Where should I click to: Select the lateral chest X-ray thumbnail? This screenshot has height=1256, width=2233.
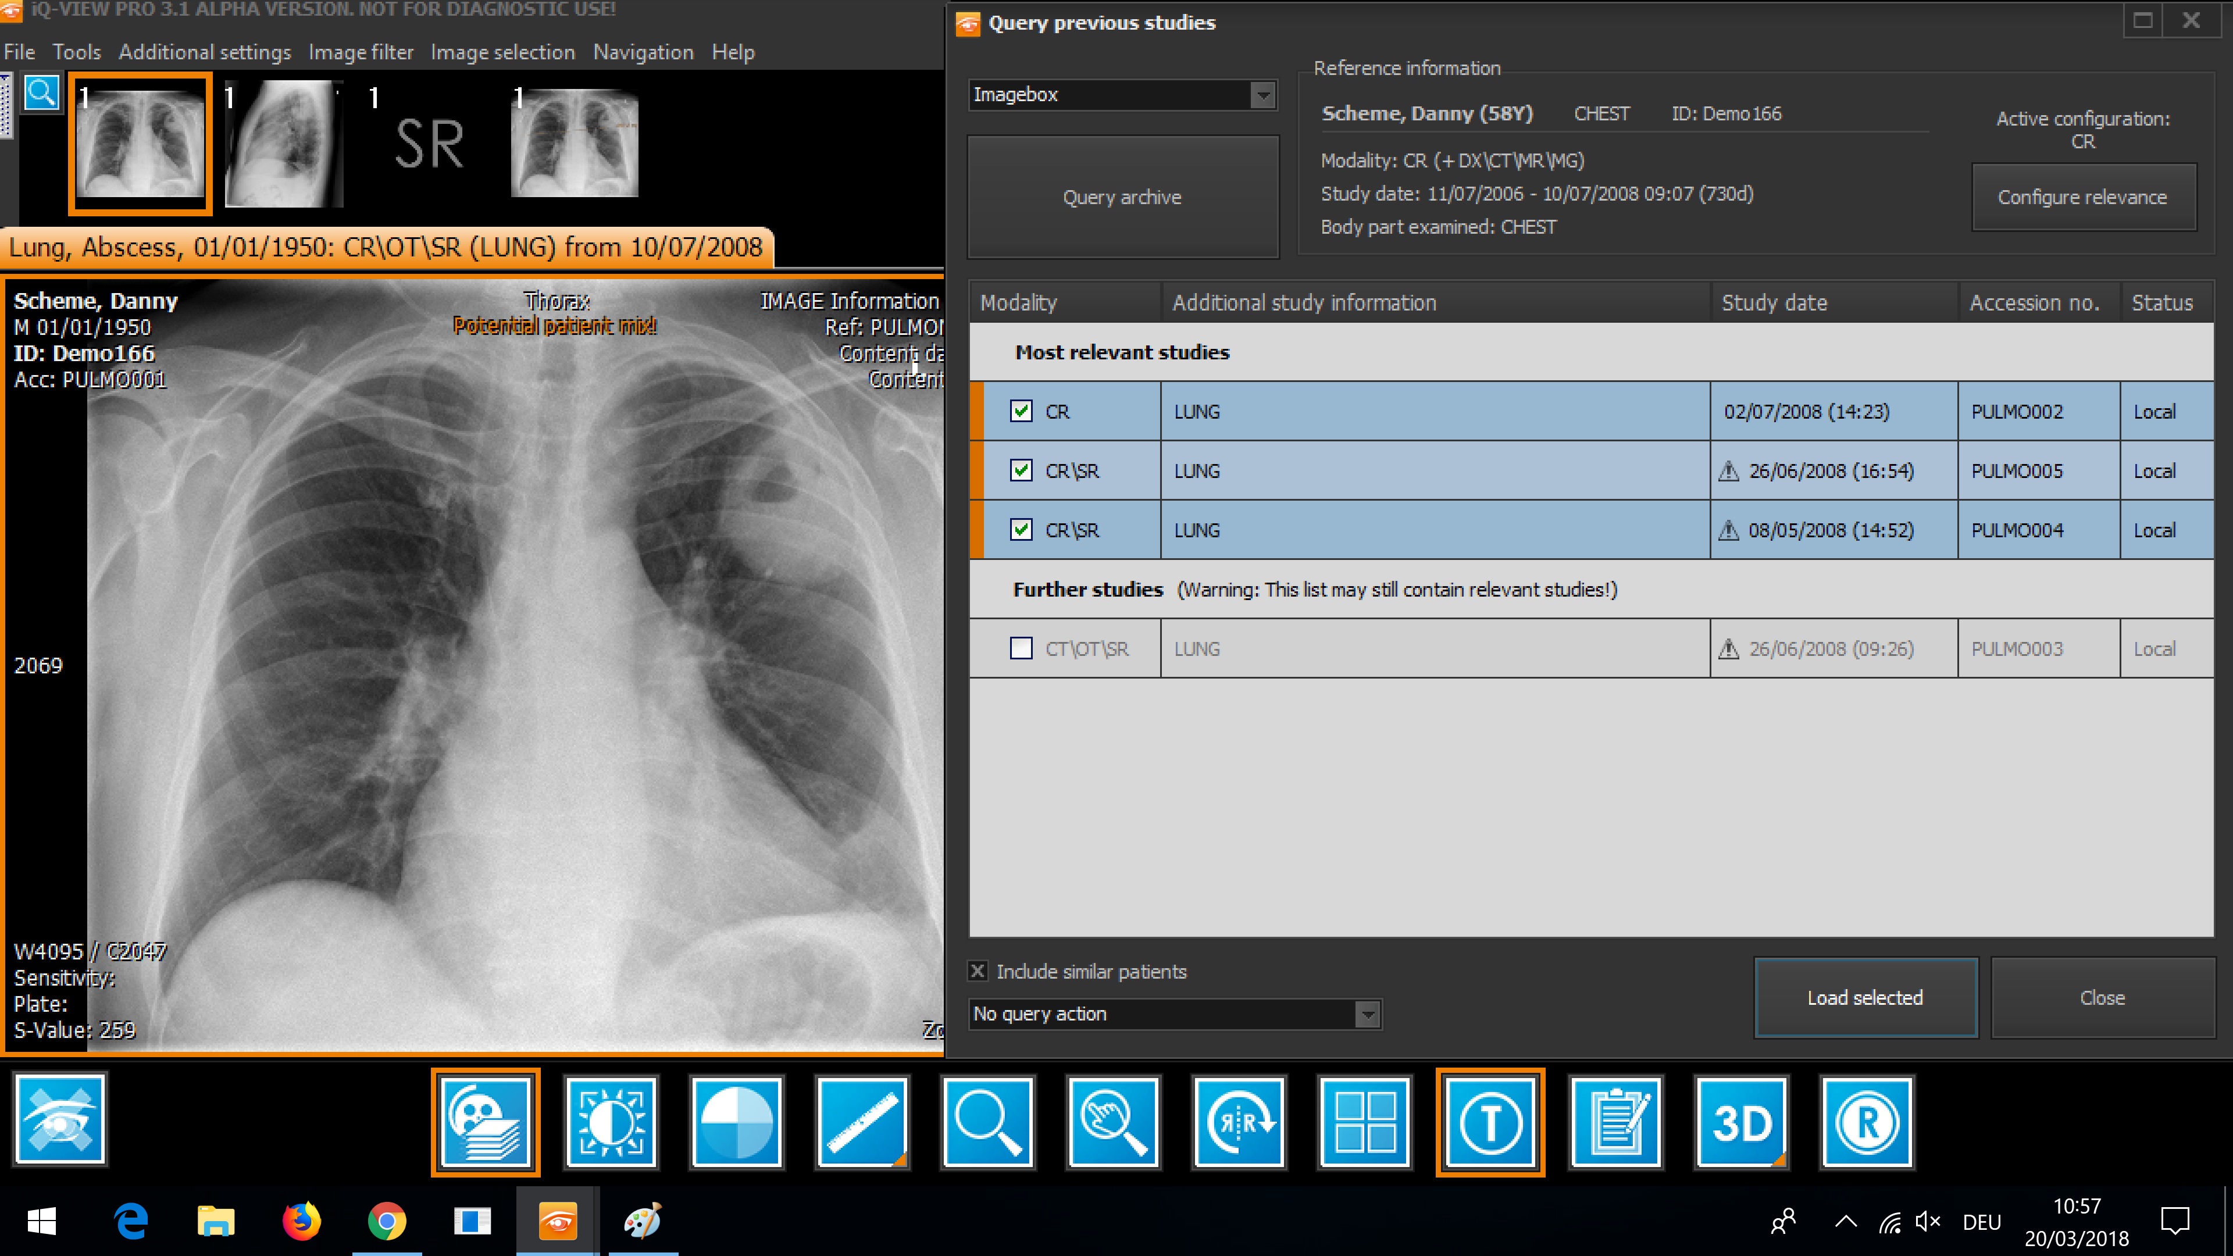pos(284,143)
